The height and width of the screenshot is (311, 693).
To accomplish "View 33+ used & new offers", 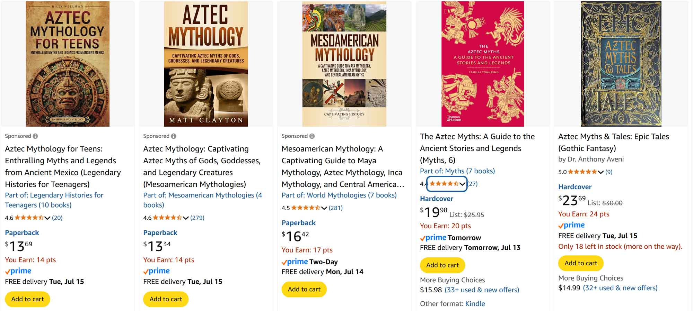I will pos(482,290).
